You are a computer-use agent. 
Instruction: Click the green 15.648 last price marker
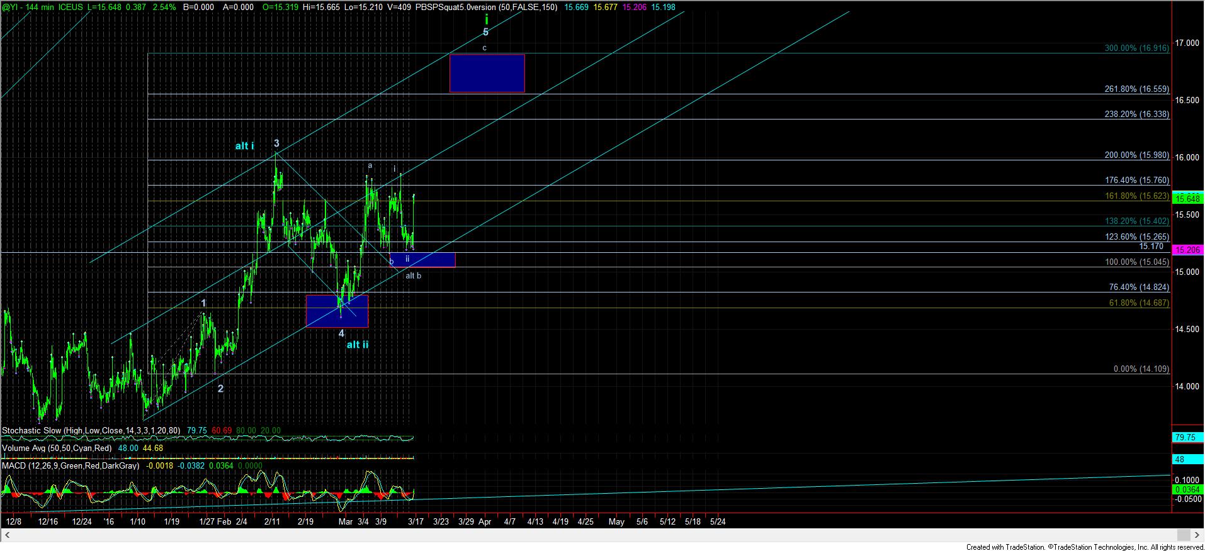[1187, 199]
